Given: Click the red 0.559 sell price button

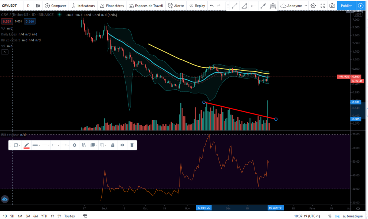Looking at the screenshot, I should click(7, 21).
